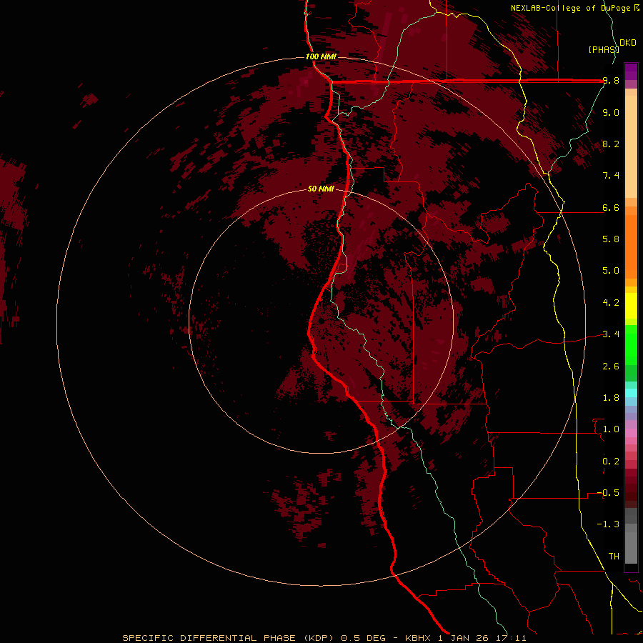Screen dimensions: 643x643
Task: Click the 5.8 scale value
Action: click(611, 239)
